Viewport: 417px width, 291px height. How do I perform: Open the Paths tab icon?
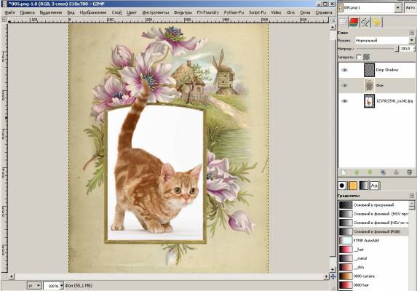(x=365, y=22)
